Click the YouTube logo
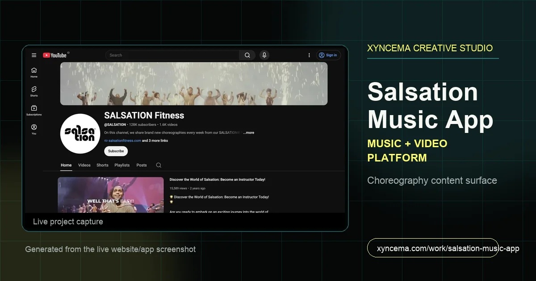 [x=55, y=55]
